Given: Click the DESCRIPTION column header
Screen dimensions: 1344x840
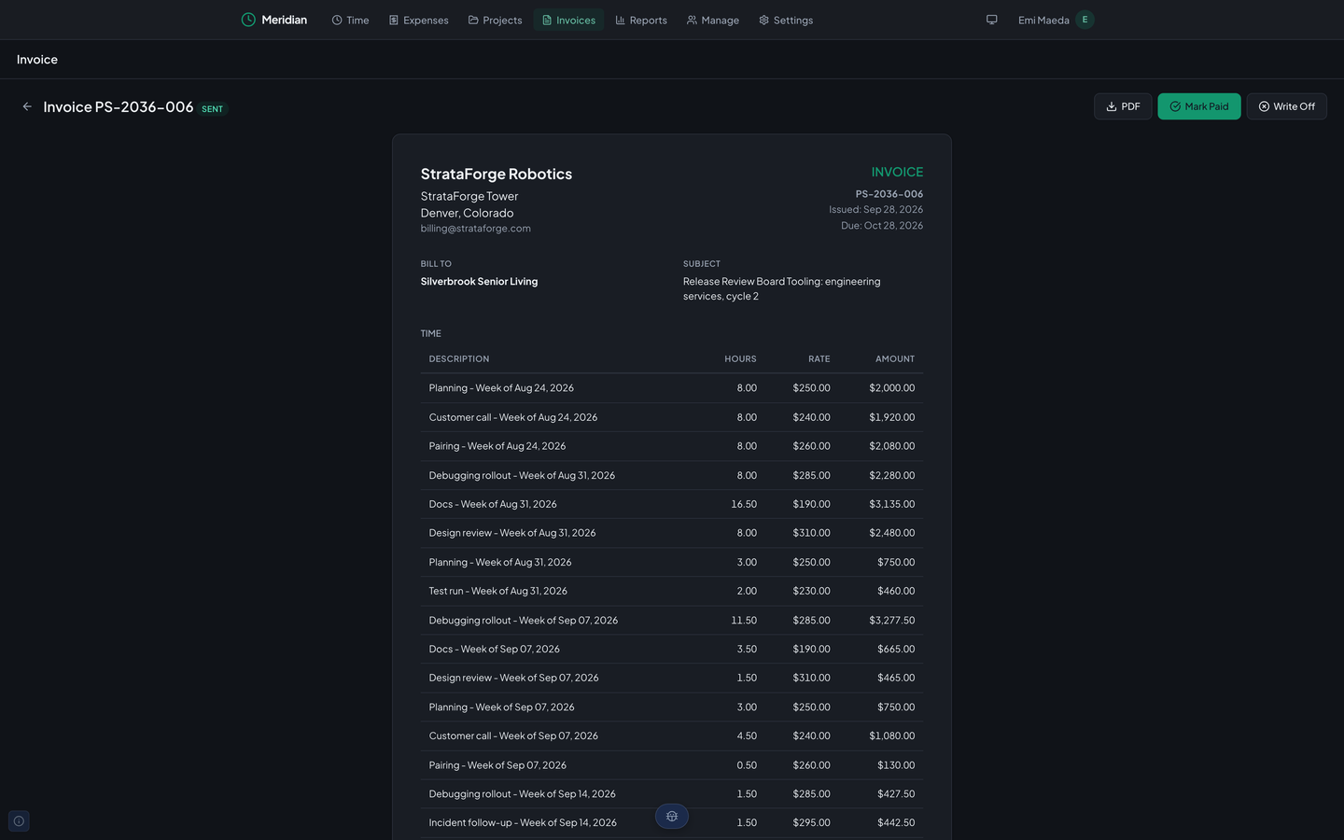Looking at the screenshot, I should pyautogui.click(x=459, y=359).
